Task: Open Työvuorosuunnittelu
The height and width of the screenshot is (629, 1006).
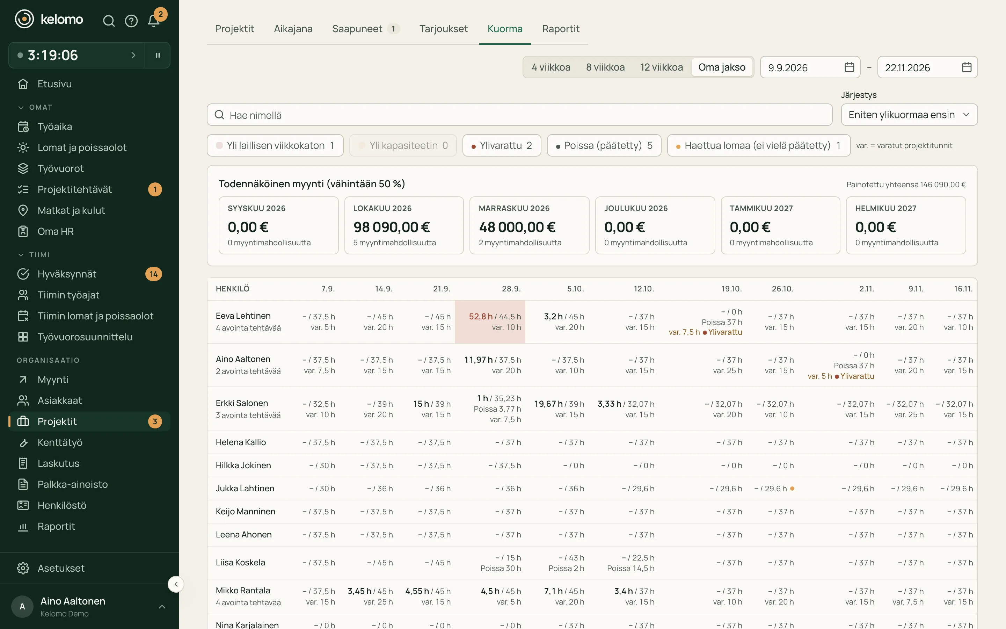Action: click(89, 337)
